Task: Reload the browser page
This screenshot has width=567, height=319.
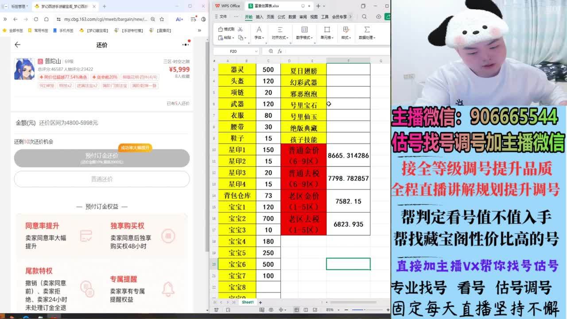Action: (x=36, y=19)
